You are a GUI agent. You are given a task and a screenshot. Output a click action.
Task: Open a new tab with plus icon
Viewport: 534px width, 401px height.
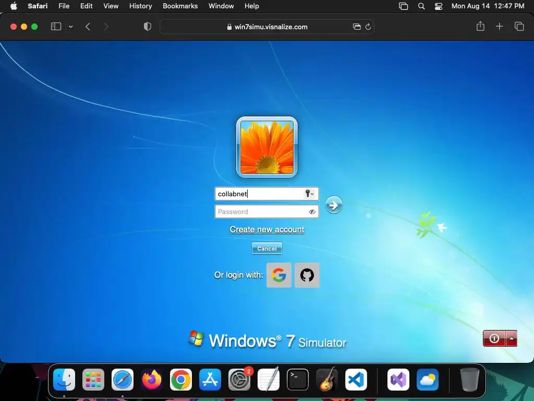499,26
